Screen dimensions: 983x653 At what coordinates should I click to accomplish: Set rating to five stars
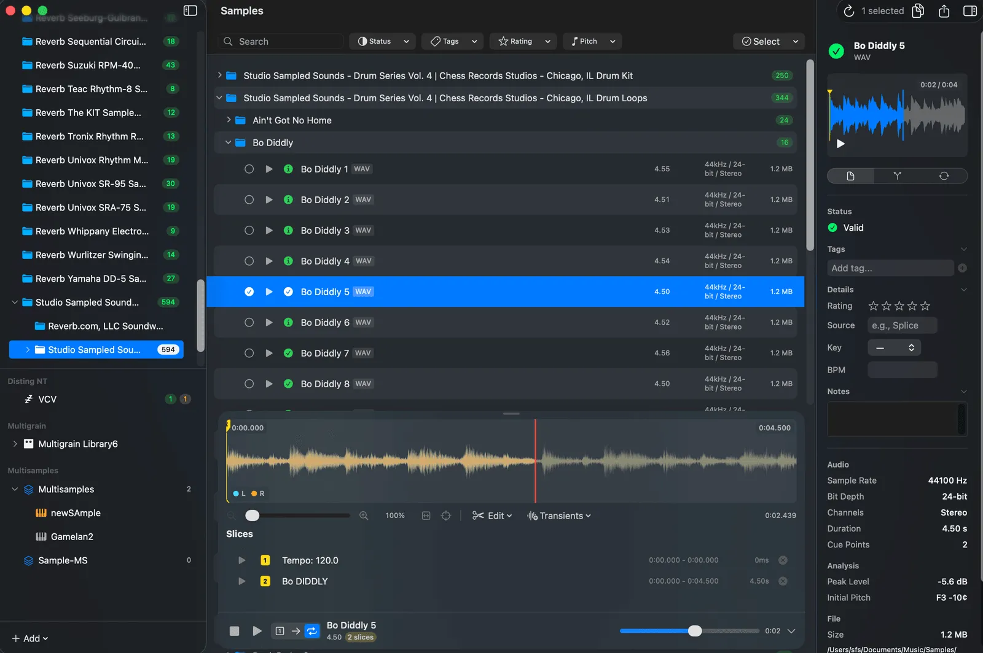click(925, 306)
